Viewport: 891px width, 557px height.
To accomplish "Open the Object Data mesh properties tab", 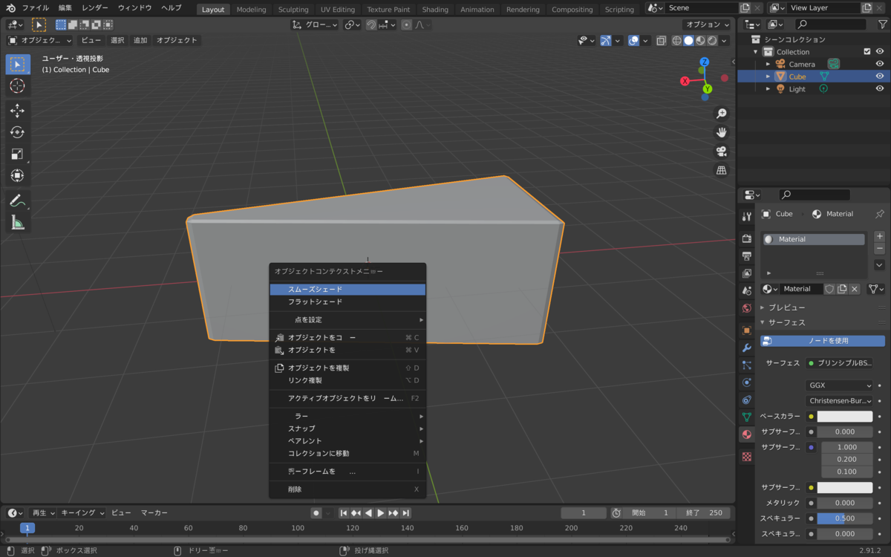I will click(747, 417).
